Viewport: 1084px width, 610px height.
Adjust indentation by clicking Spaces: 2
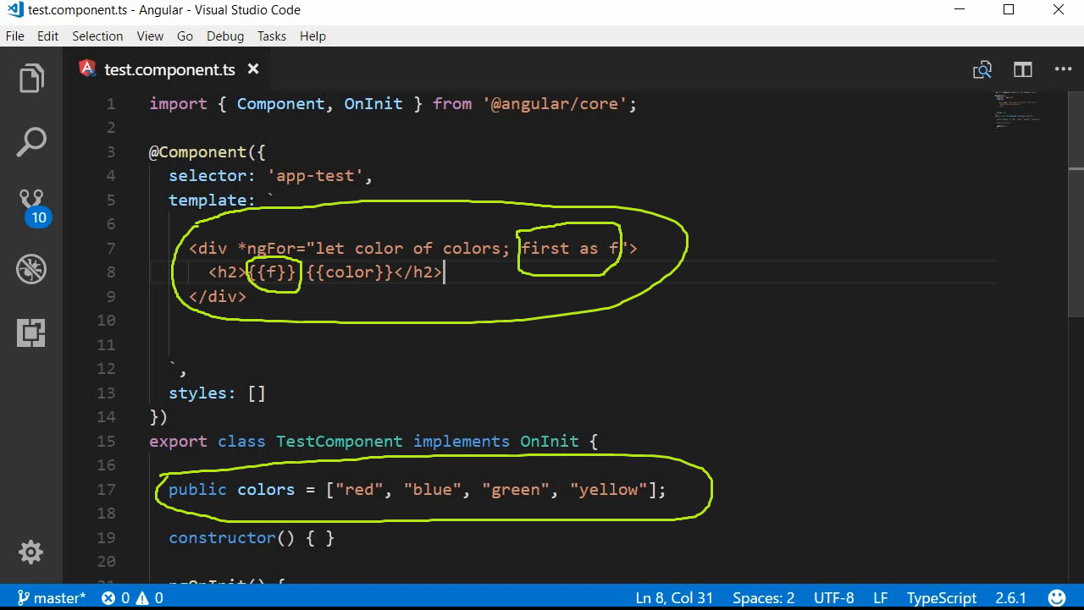click(x=763, y=597)
